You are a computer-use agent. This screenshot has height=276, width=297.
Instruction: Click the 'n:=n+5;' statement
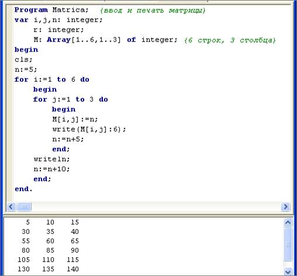[68, 139]
